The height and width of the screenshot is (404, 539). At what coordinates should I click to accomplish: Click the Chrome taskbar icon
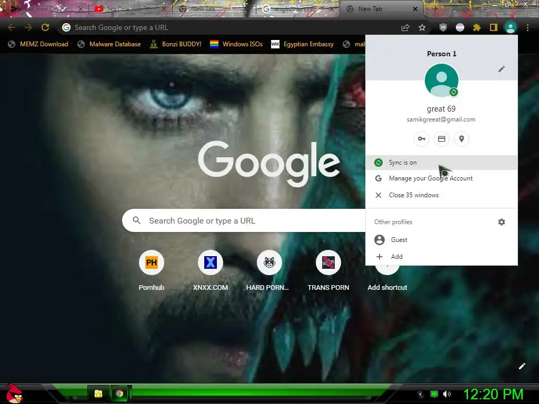pos(119,393)
